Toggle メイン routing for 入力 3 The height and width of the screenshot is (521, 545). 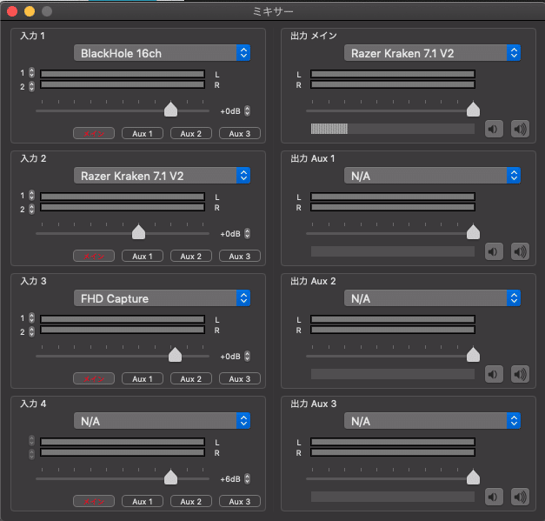pyautogui.click(x=94, y=378)
